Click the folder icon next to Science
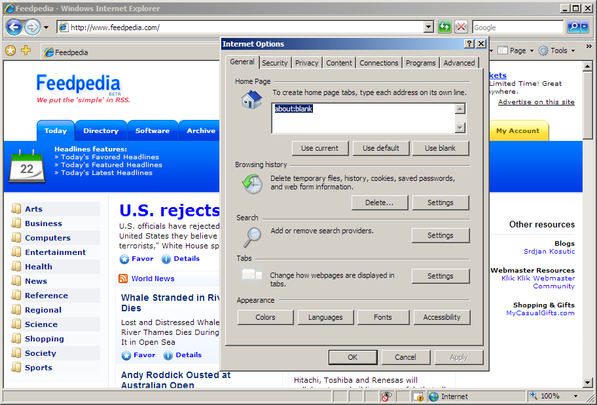The height and width of the screenshot is (405, 597). pos(16,324)
